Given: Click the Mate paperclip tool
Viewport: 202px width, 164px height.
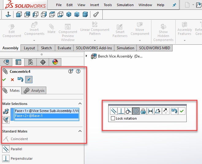Looking at the screenshot, I should point(51,28).
